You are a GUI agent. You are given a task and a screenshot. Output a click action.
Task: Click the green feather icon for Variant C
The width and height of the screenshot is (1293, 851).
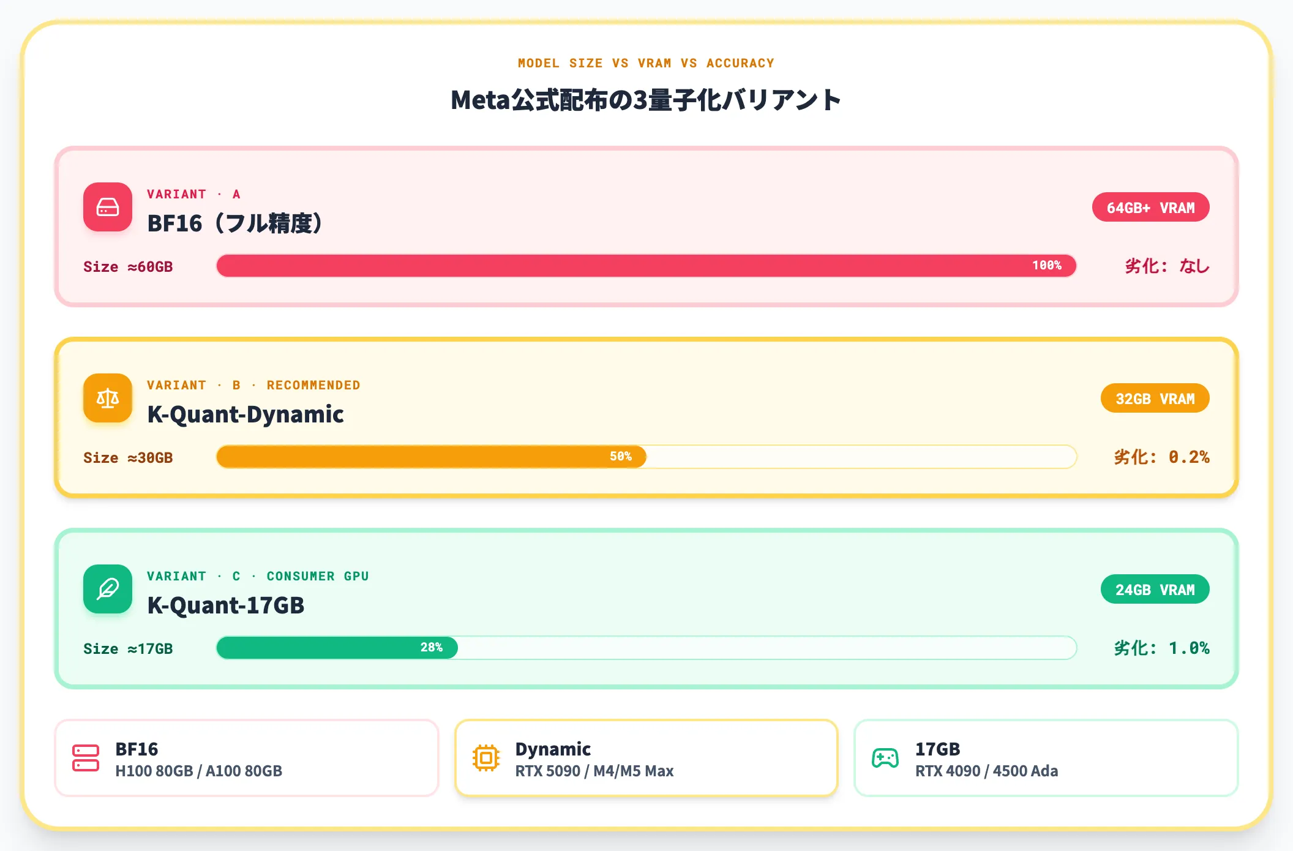click(x=108, y=589)
